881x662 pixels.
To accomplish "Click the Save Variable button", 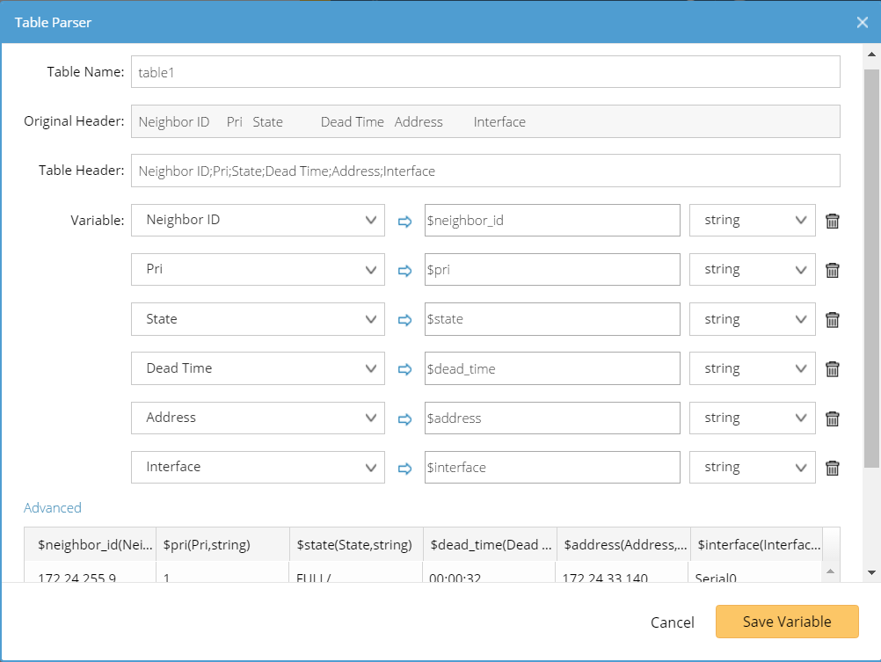I will point(786,622).
